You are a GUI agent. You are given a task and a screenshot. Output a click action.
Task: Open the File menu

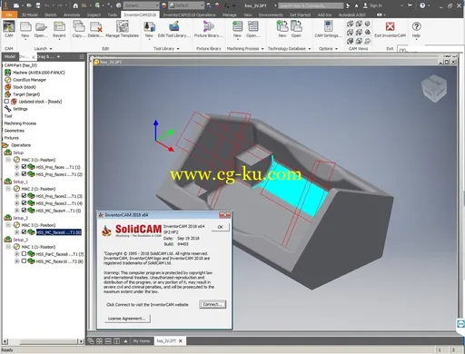pos(9,15)
